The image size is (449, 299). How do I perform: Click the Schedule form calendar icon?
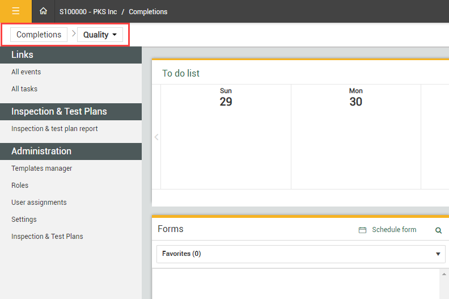pyautogui.click(x=362, y=230)
